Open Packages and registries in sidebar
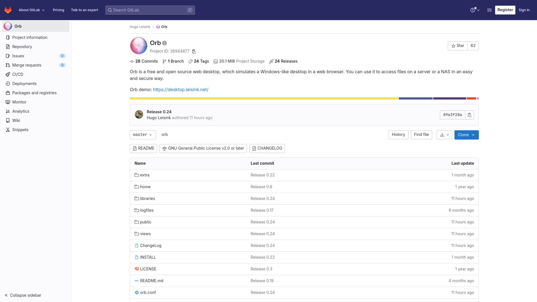The height and width of the screenshot is (302, 537). [36, 93]
